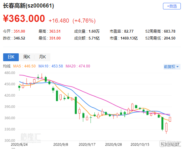Click the 2020/10/15 date label
183x149 pixels.
coord(140,145)
